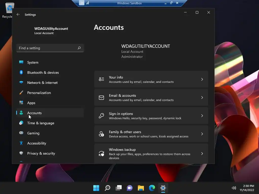Open Privacy & security settings
Viewport: 259px width, 194px height.
50,153
